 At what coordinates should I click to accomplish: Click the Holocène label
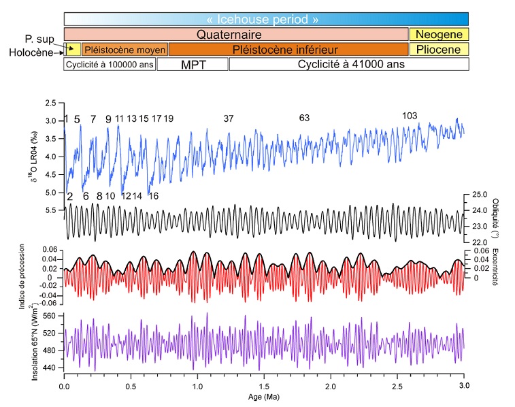[x=31, y=52]
